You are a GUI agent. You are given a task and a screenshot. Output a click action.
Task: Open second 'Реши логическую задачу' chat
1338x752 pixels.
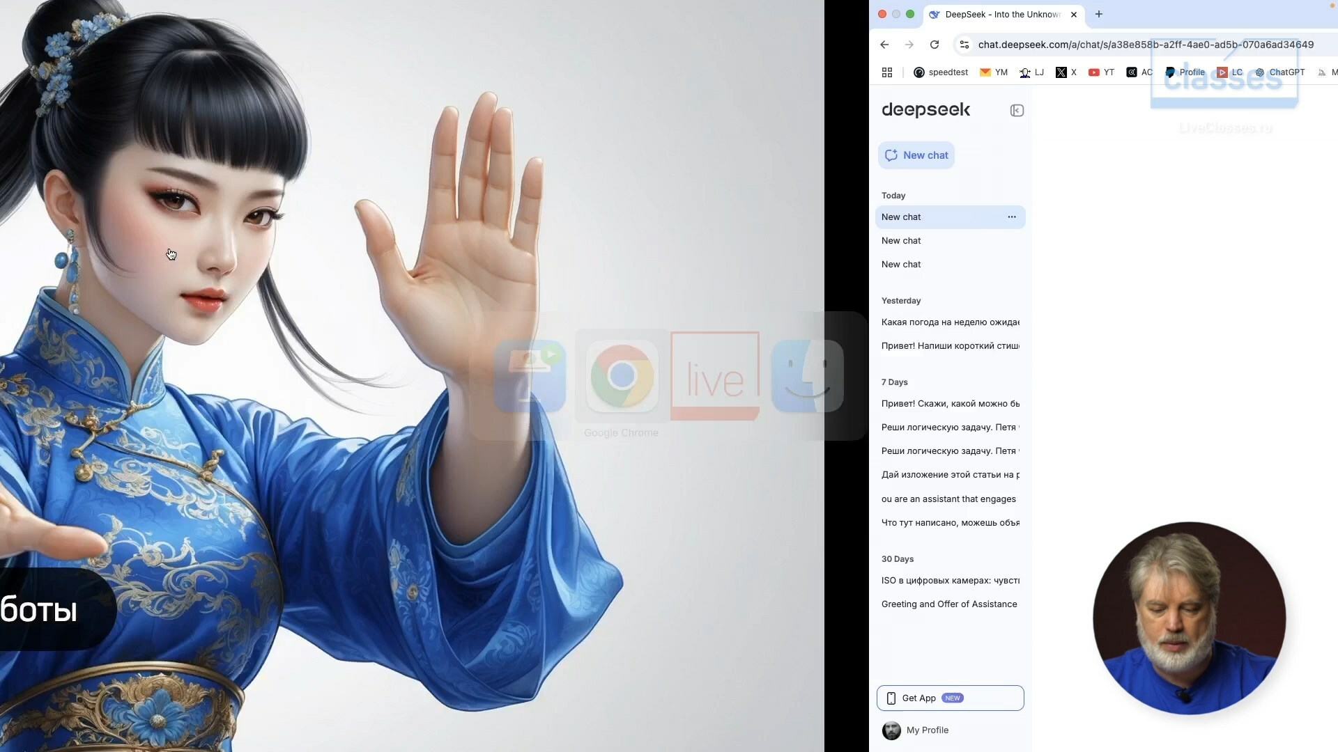(951, 451)
